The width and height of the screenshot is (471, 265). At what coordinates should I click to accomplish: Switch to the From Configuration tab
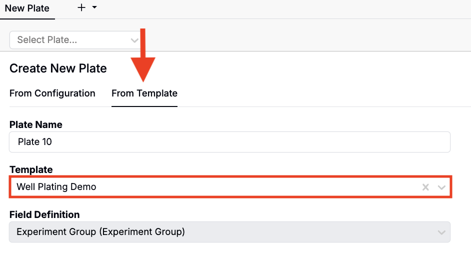52,93
